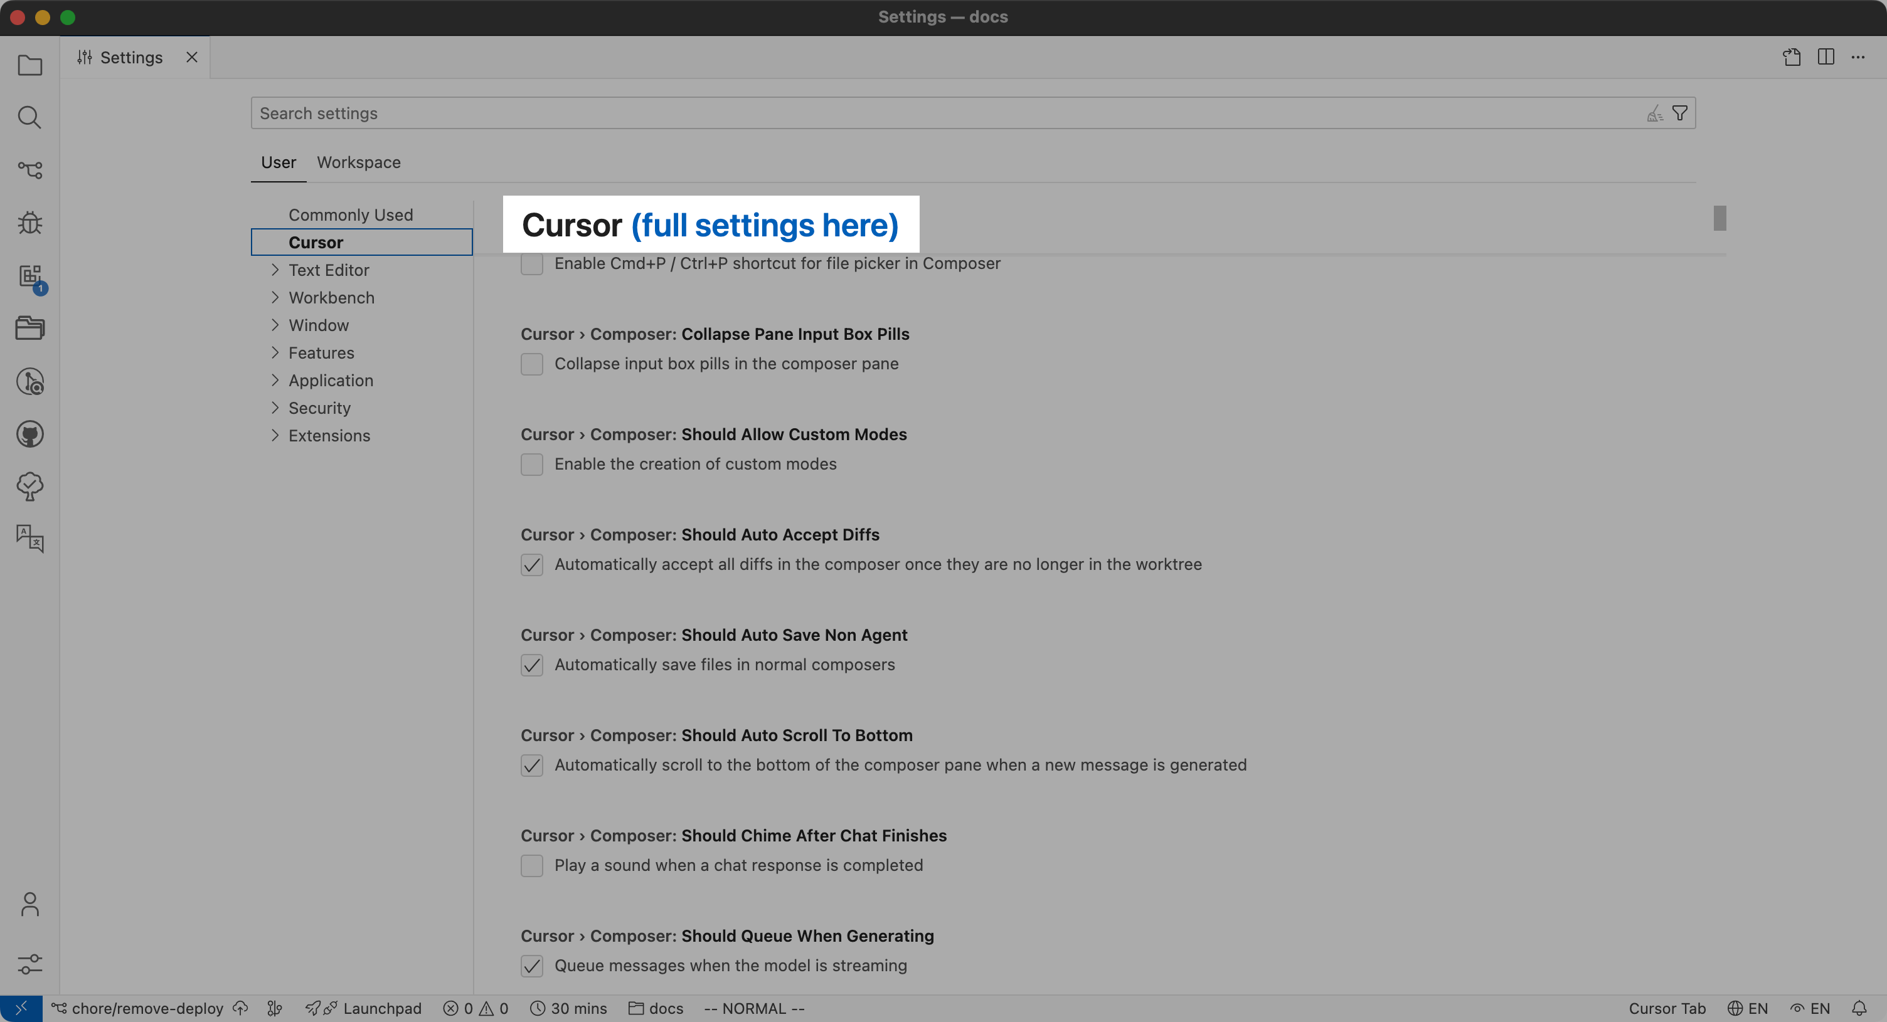Click the split editor icon
The image size is (1887, 1022).
[x=1826, y=57]
